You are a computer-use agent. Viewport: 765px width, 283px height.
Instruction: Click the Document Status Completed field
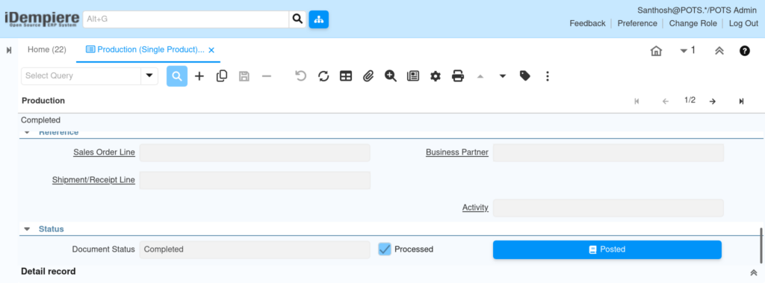coord(255,249)
